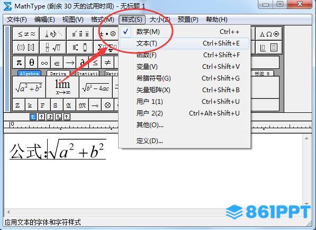The image size is (316, 230).
Task: Insert the not-equal symbol
Action: point(108,63)
